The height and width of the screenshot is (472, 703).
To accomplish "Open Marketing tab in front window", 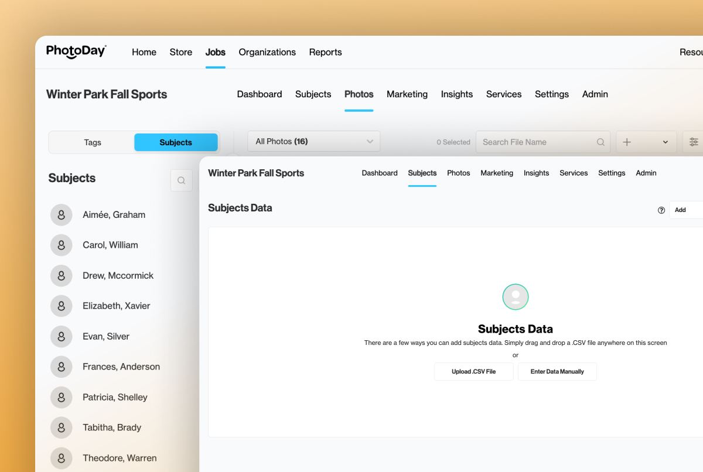I will pos(497,173).
